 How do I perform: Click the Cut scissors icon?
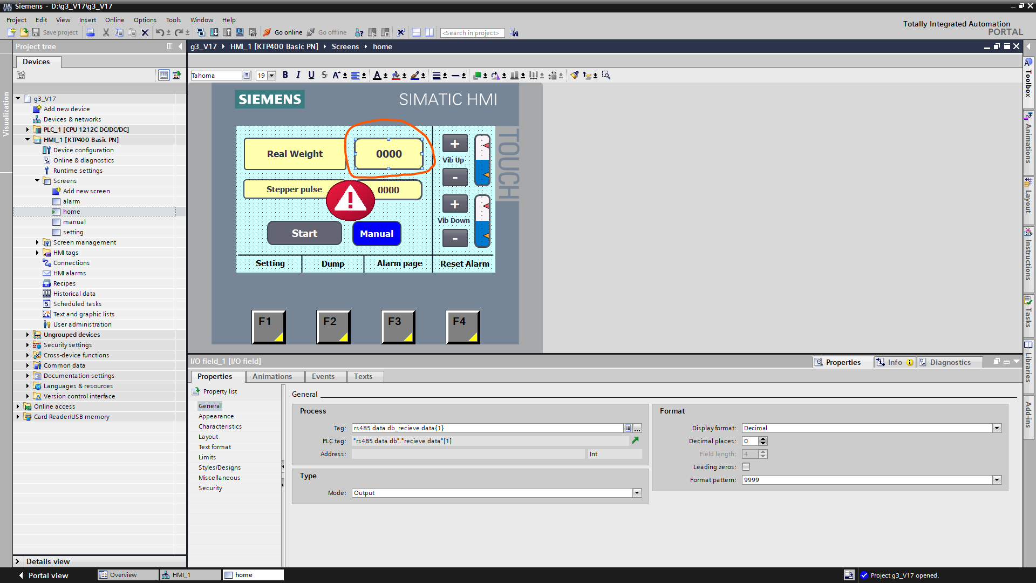pyautogui.click(x=106, y=32)
